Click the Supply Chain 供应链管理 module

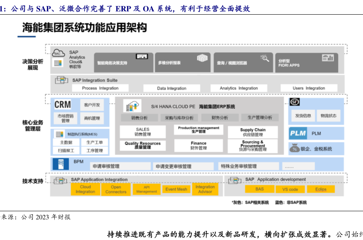(x=253, y=132)
